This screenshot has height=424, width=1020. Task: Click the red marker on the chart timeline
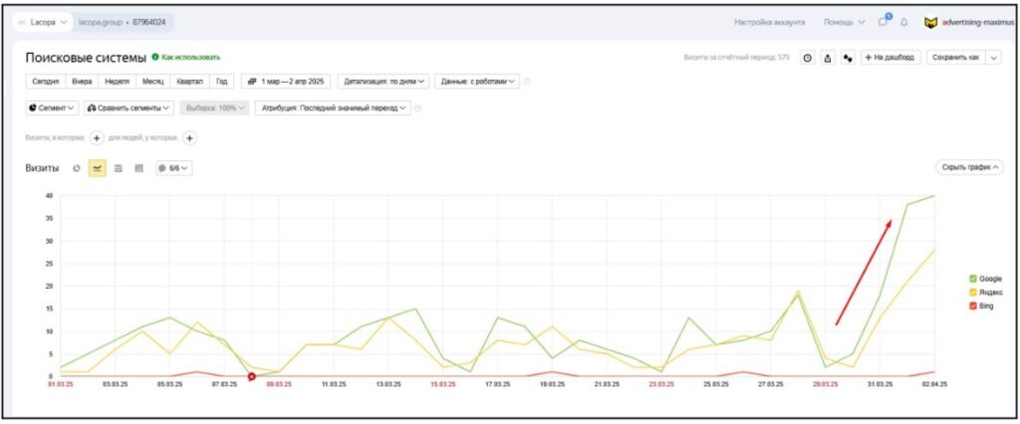(x=251, y=376)
